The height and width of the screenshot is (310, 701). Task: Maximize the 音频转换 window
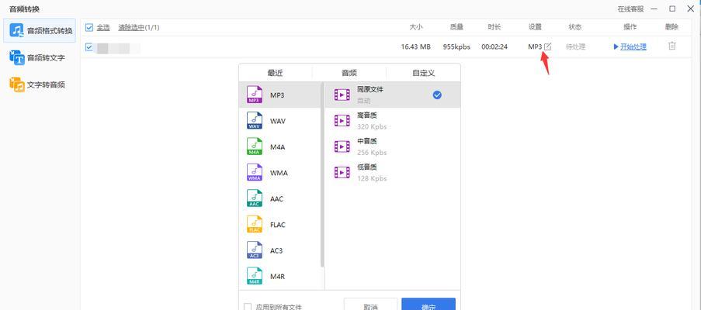[672, 9]
